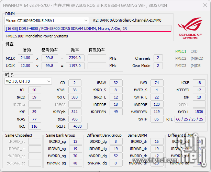Click the PMIC2 indicator label

181,58
